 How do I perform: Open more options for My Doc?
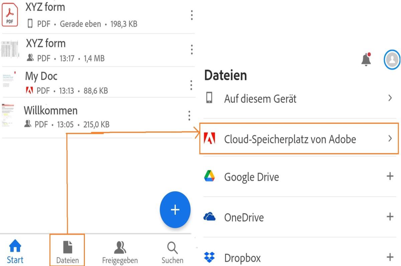point(191,85)
